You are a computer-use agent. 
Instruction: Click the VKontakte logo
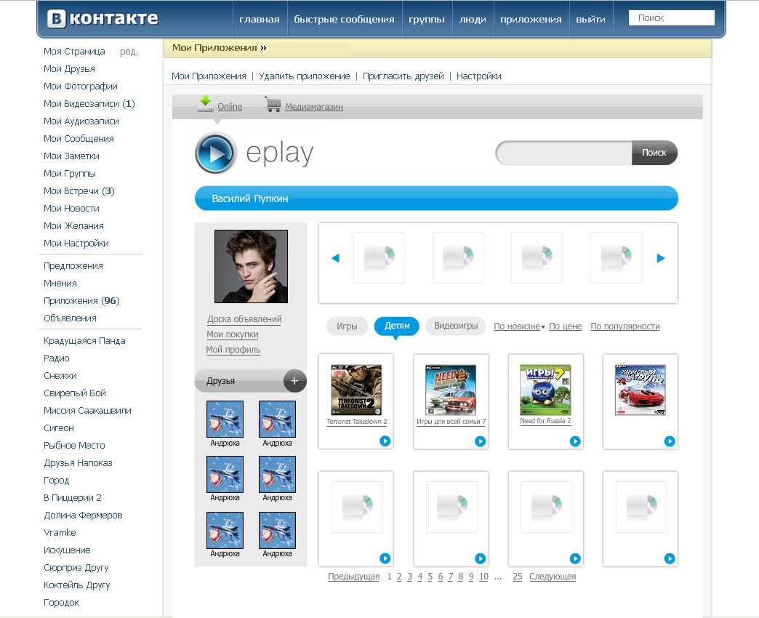pyautogui.click(x=103, y=18)
